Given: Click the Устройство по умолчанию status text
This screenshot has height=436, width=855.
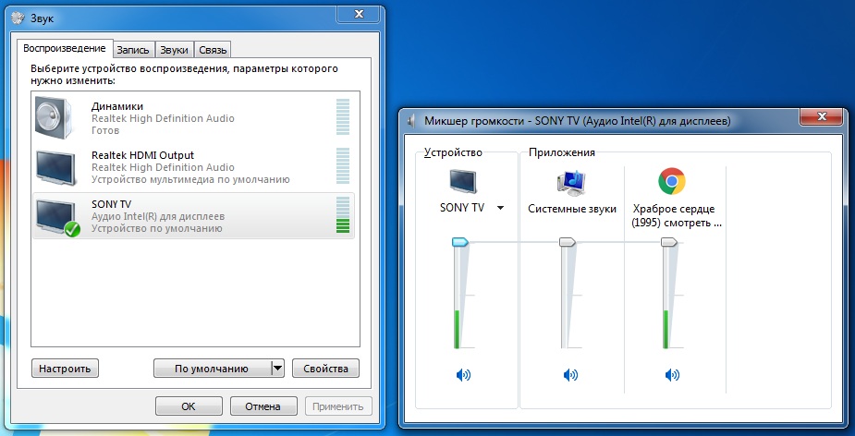Looking at the screenshot, I should (156, 228).
